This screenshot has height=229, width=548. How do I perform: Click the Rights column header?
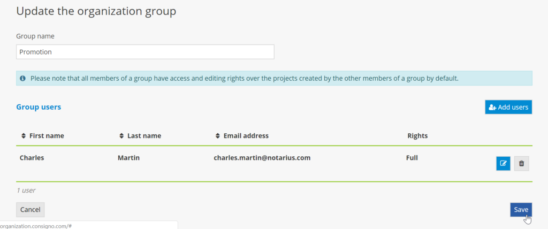tap(417, 136)
